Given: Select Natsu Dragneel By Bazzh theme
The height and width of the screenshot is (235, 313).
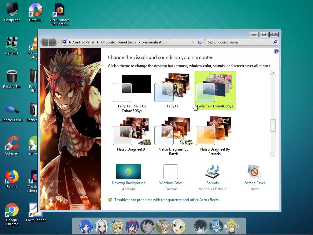Looking at the screenshot, I should (x=174, y=136).
